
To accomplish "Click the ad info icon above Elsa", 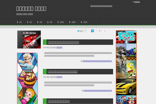I will tap(37, 54).
